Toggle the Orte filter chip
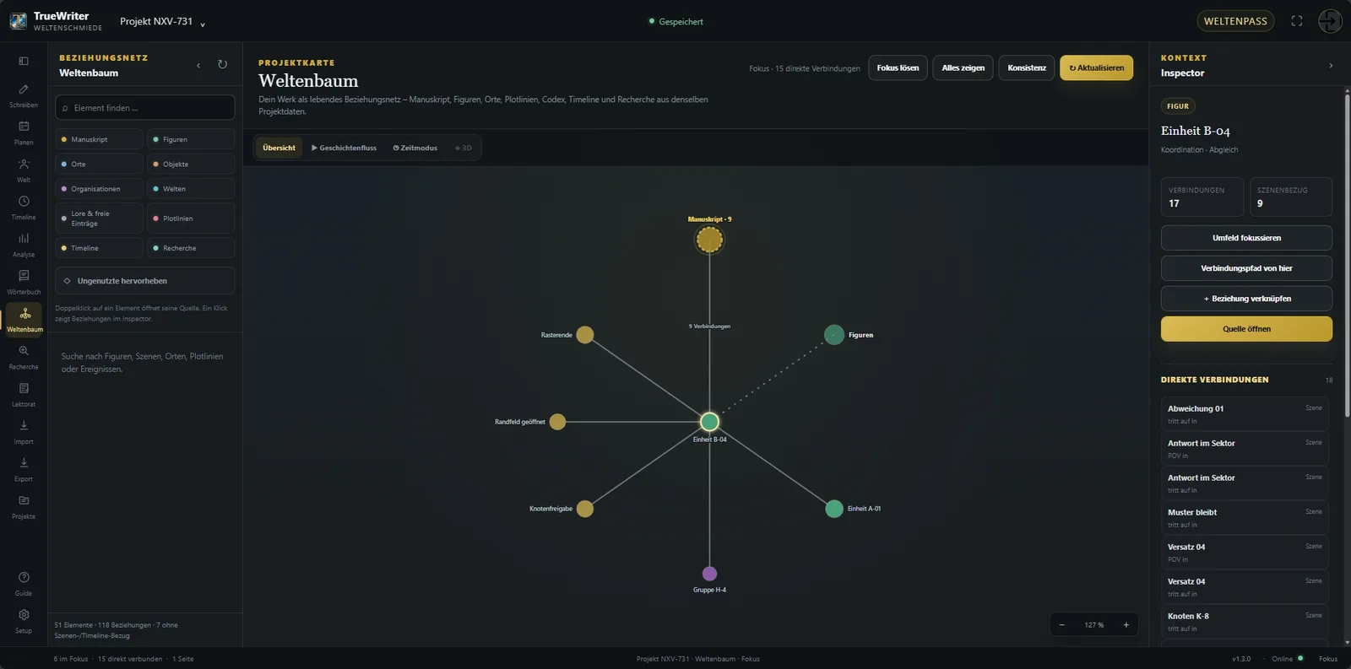 pyautogui.click(x=99, y=164)
